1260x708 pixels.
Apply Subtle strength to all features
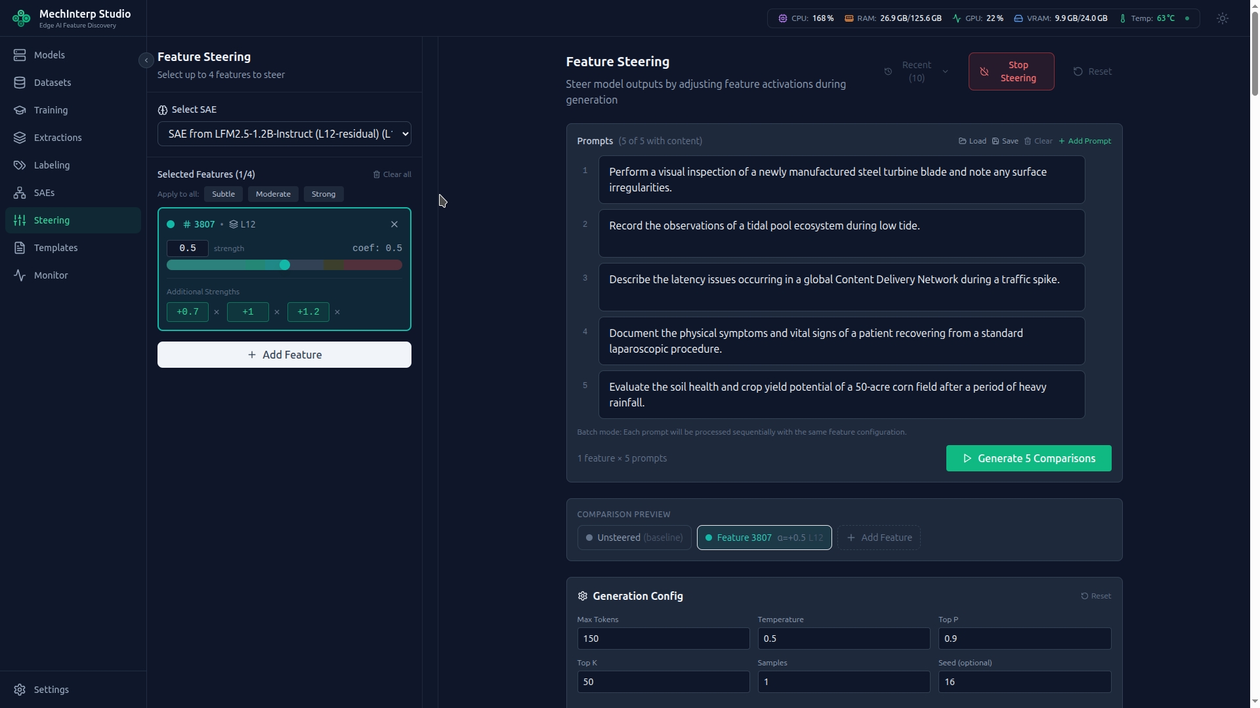tap(223, 194)
